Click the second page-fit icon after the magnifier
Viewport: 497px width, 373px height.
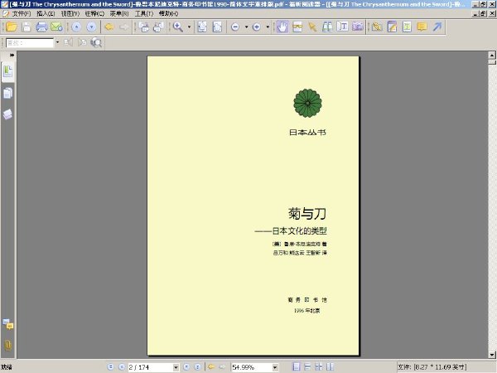tap(217, 27)
